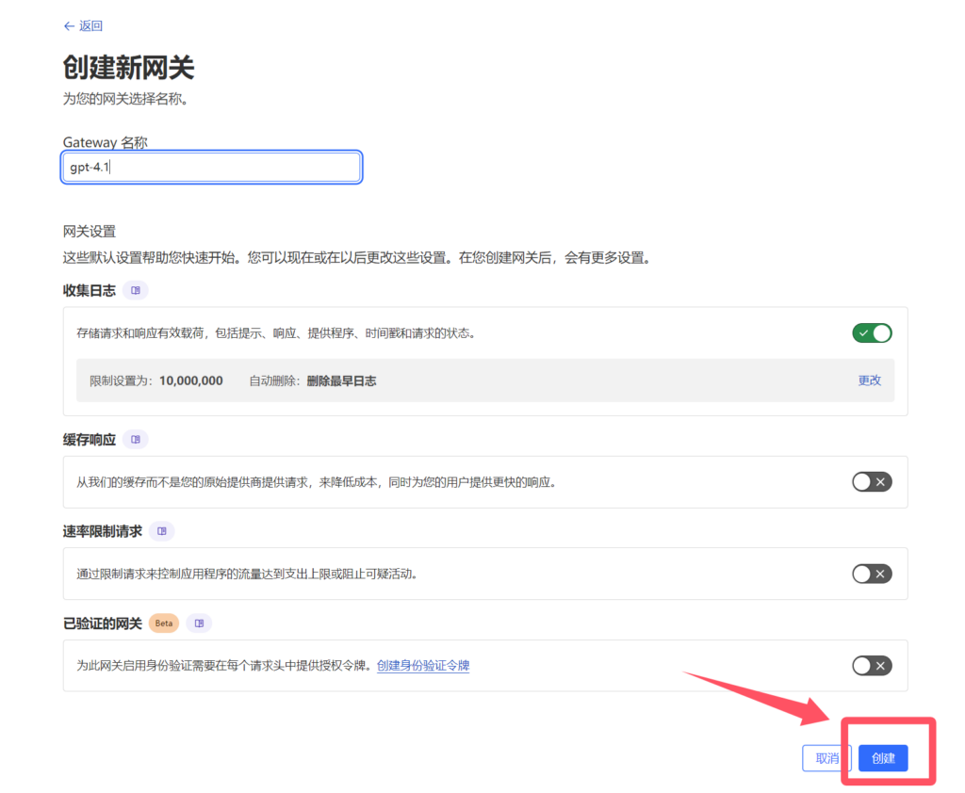Open the documentation icon next to 速率限制请求

coord(160,530)
